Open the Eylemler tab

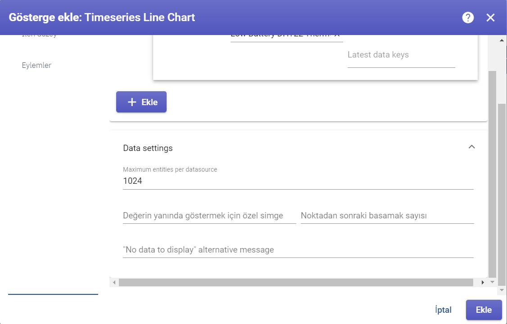36,65
